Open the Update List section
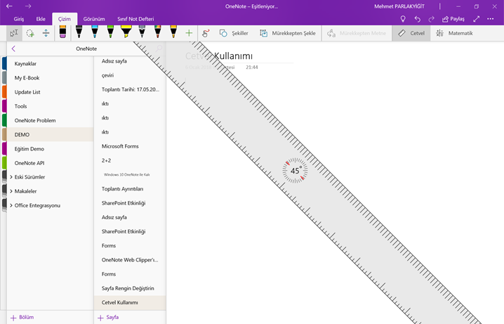 point(50,91)
